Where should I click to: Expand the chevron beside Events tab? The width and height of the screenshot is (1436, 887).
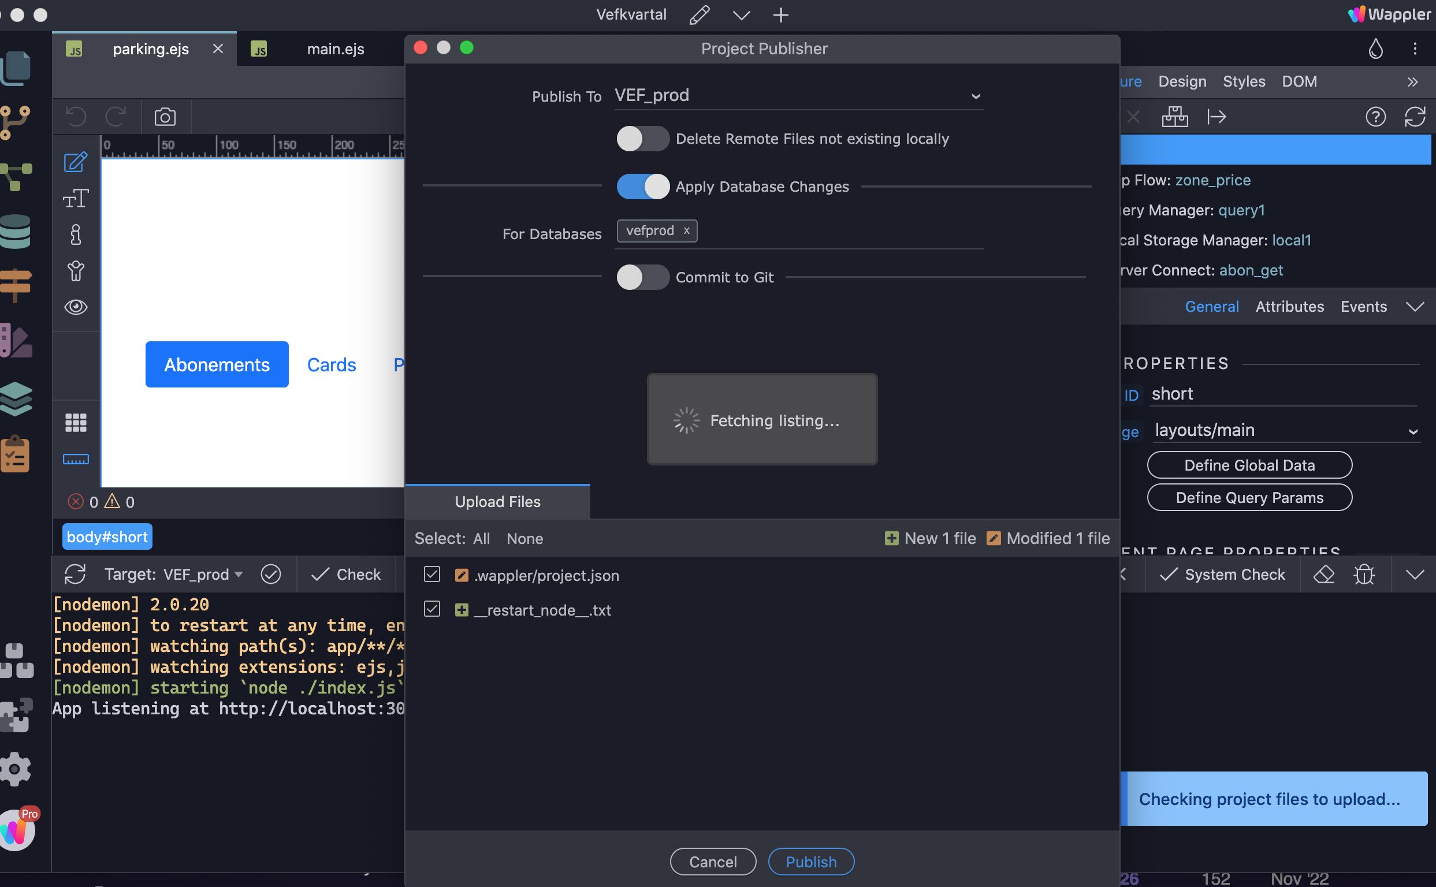pos(1415,307)
